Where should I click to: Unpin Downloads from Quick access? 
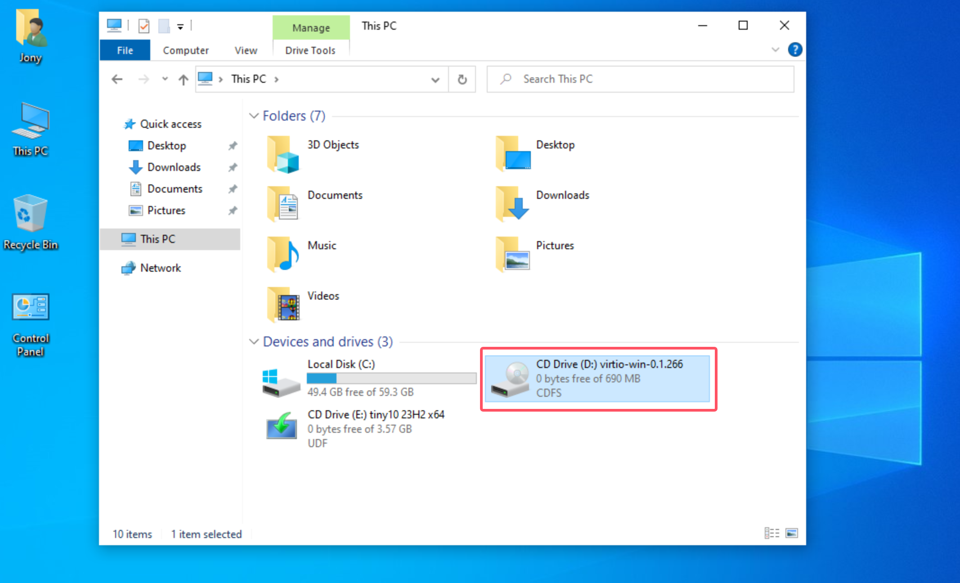click(232, 167)
